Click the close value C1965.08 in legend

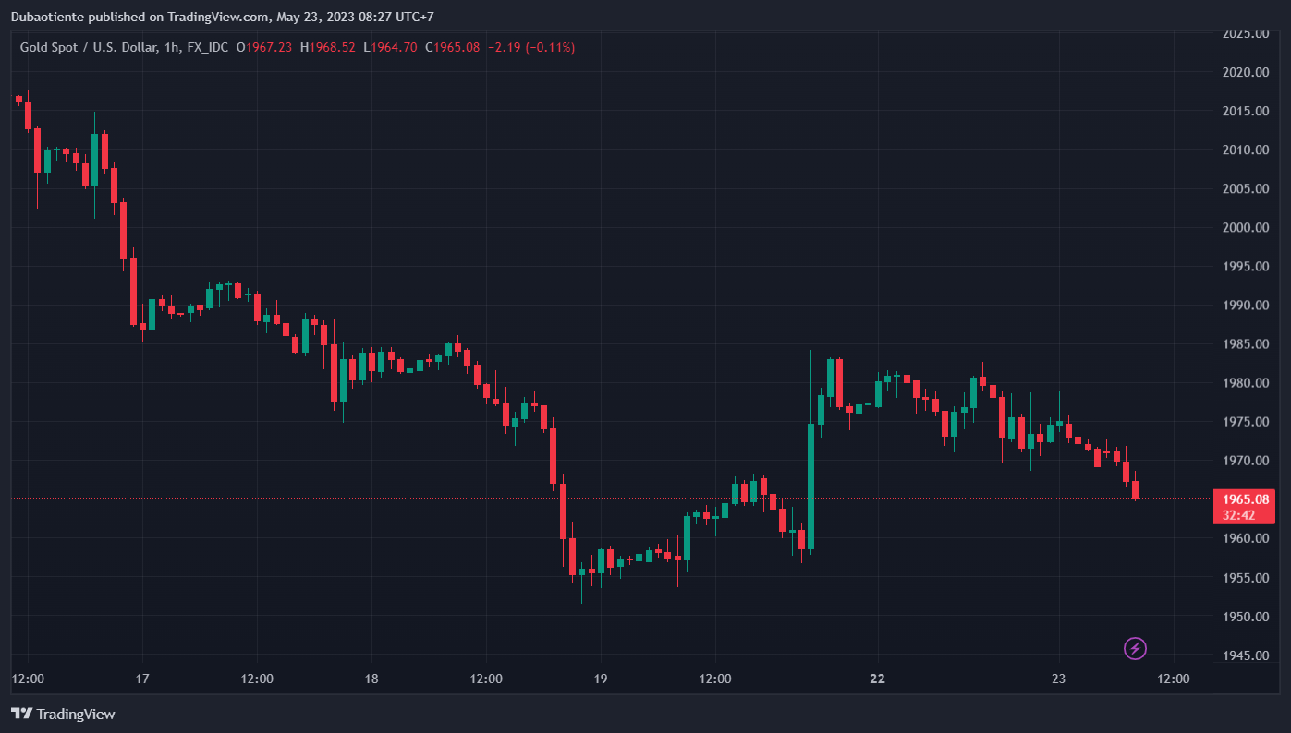tap(452, 47)
